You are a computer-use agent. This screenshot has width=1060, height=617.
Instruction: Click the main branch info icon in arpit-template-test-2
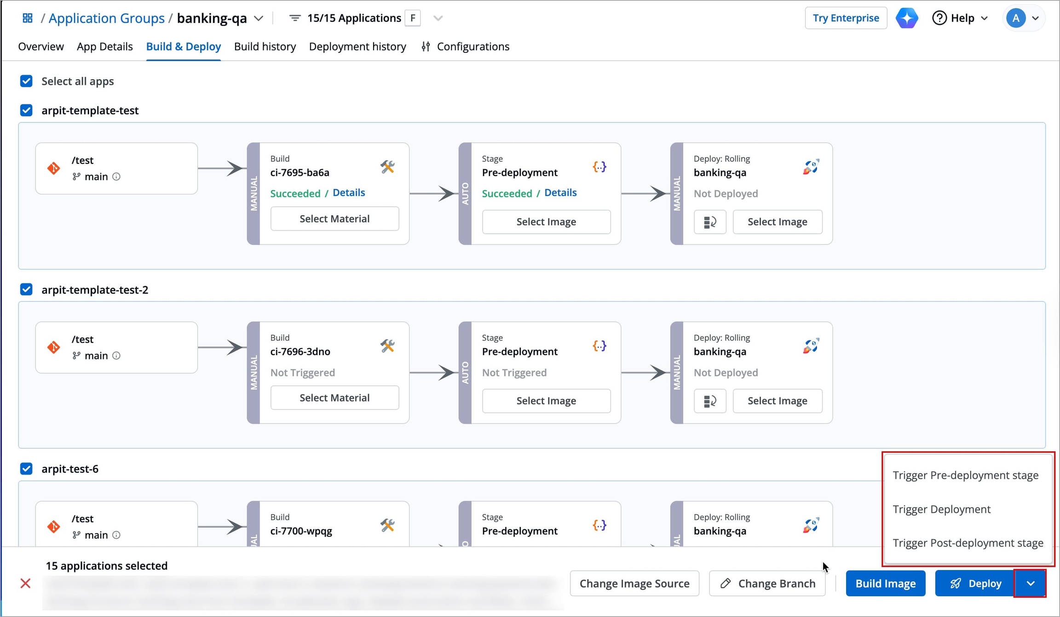116,356
